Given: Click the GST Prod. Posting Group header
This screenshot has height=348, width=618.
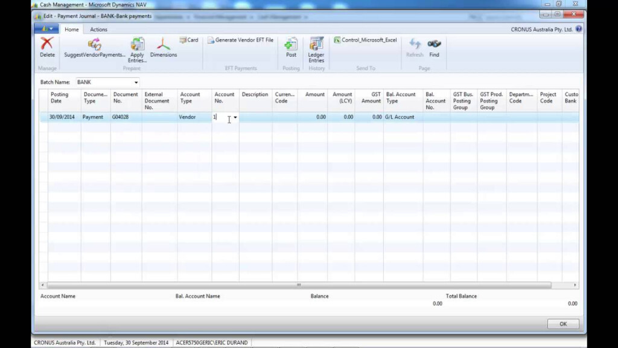Looking at the screenshot, I should click(x=492, y=101).
